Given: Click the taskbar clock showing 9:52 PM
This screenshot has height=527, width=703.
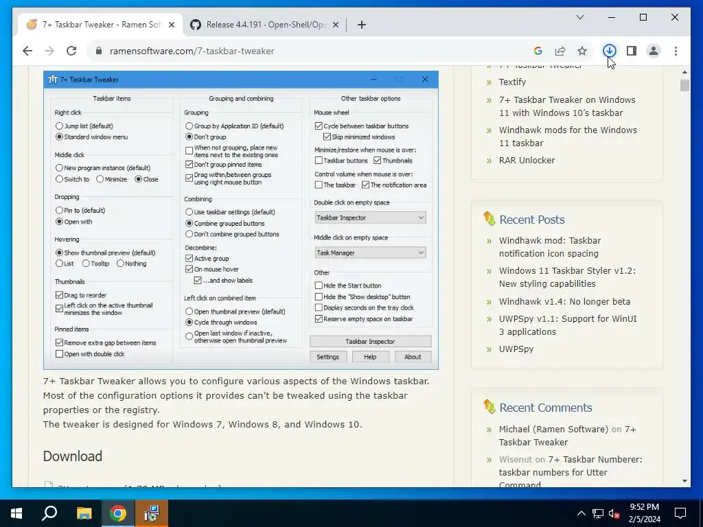Looking at the screenshot, I should (644, 513).
